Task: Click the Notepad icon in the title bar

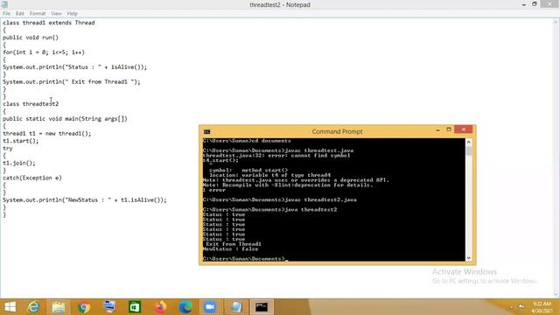Action: [x=4, y=4]
